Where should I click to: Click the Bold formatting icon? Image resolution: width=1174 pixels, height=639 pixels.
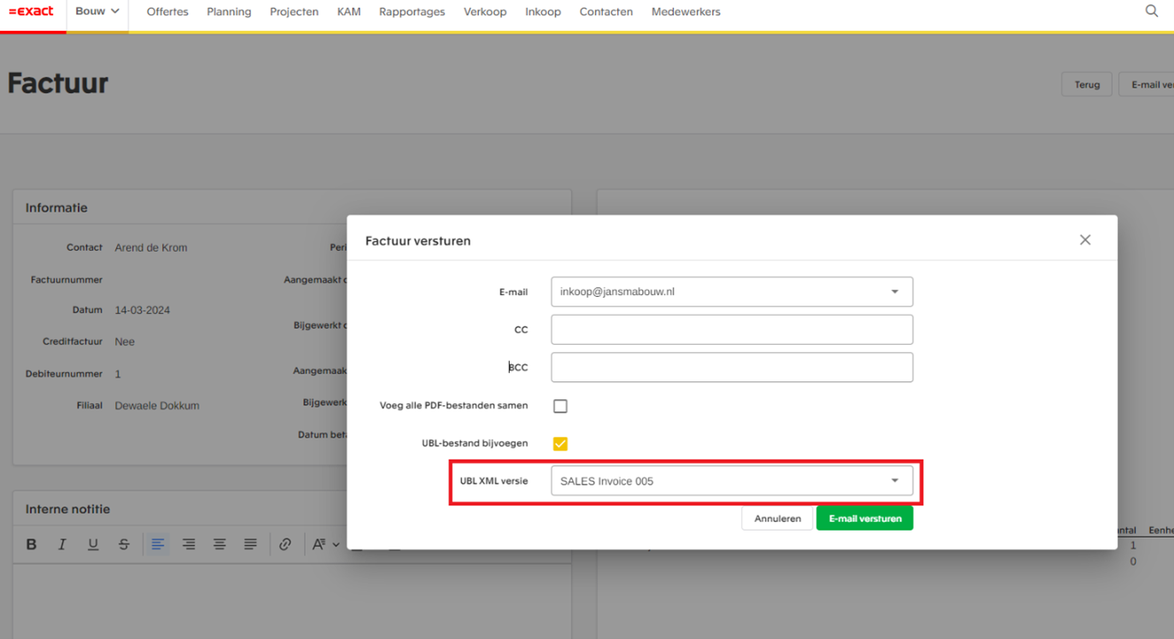[x=32, y=544]
